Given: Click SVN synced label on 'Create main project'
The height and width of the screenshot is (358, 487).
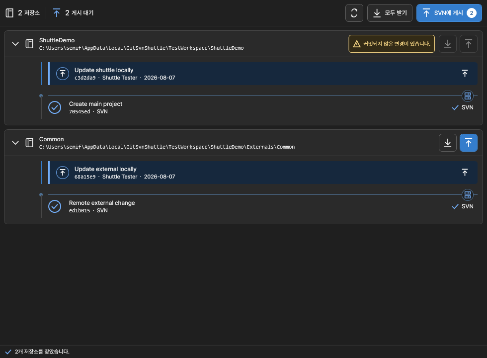Looking at the screenshot, I should pyautogui.click(x=463, y=107).
